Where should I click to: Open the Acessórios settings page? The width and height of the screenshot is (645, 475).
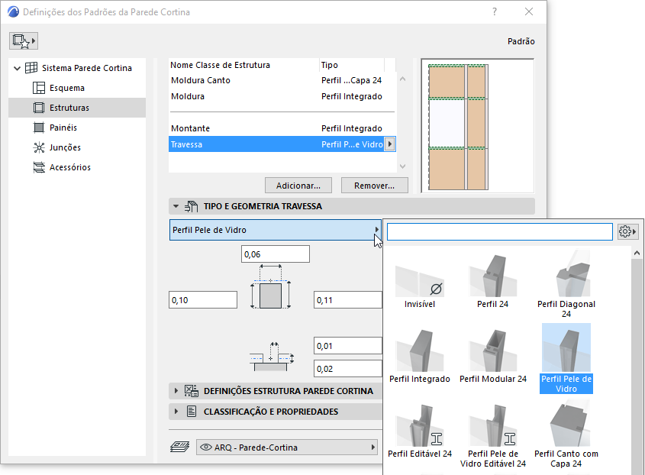pos(70,166)
